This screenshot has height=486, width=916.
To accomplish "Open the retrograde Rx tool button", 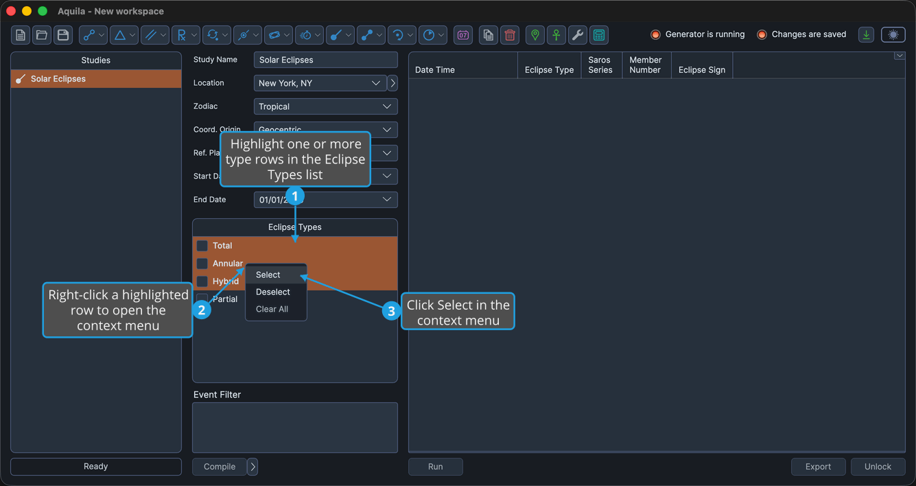I will click(x=186, y=35).
